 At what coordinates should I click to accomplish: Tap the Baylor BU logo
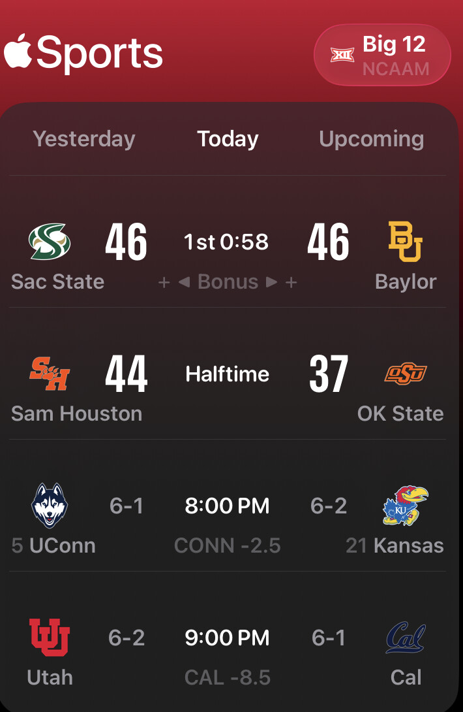[405, 242]
